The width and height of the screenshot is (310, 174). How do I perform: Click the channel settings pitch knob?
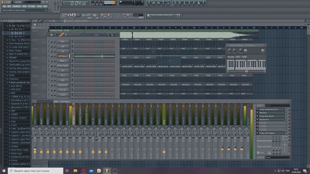tap(240, 50)
